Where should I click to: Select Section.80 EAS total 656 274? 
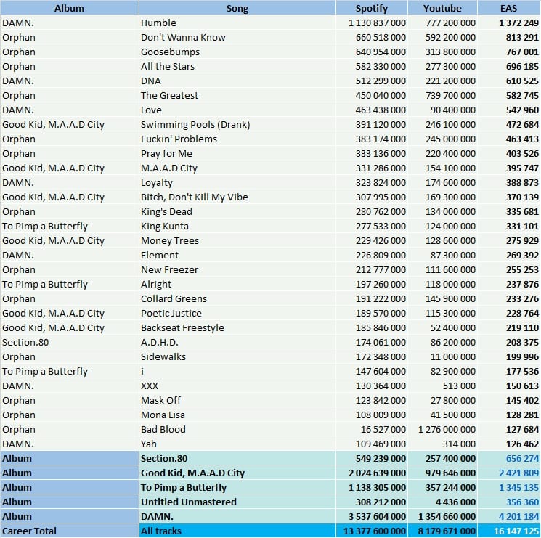(522, 458)
